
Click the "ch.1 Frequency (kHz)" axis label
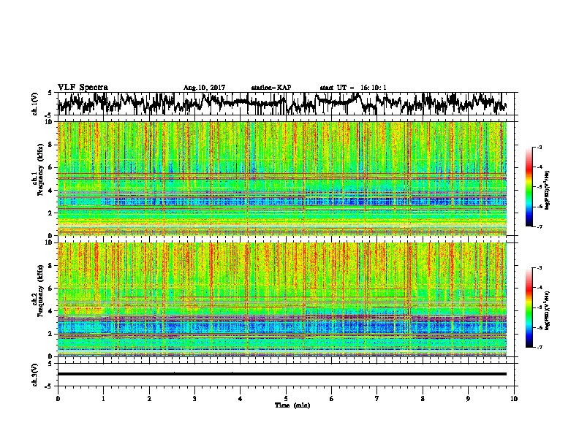pos(38,169)
